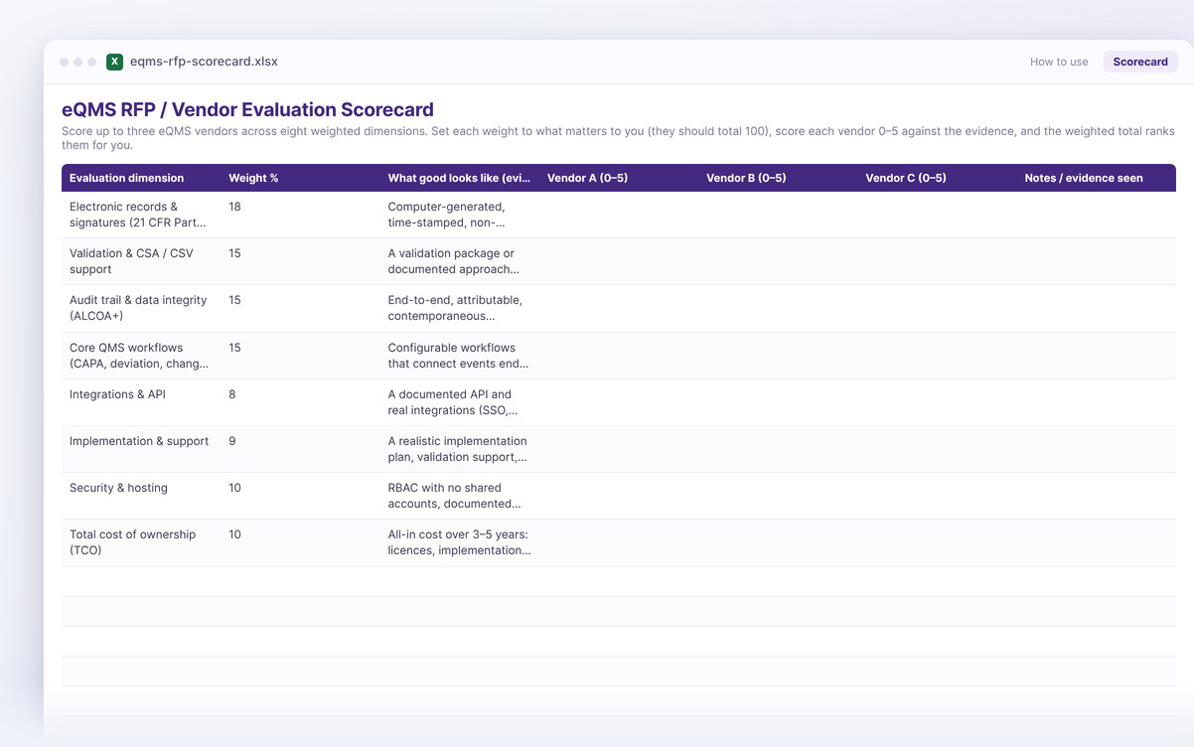Select the Vendor B (0–5) column header
Image resolution: width=1194 pixels, height=747 pixels.
(778, 178)
